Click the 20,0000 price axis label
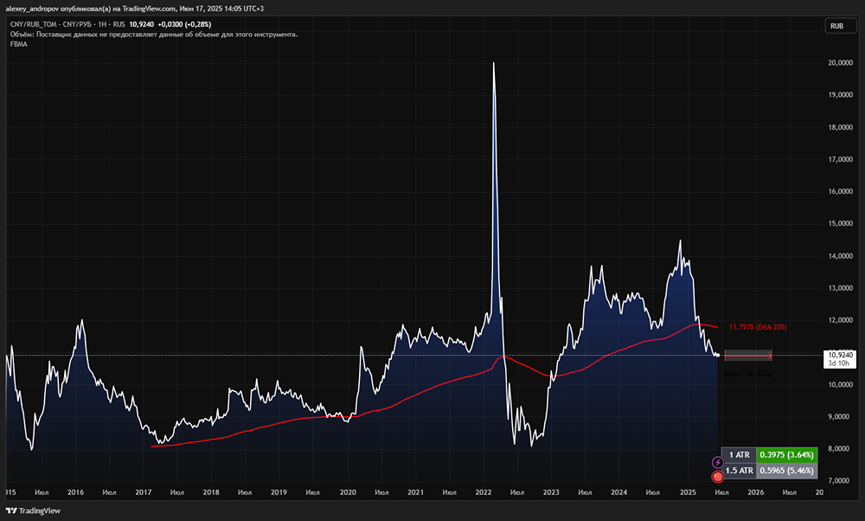This screenshot has width=865, height=521. [x=840, y=63]
